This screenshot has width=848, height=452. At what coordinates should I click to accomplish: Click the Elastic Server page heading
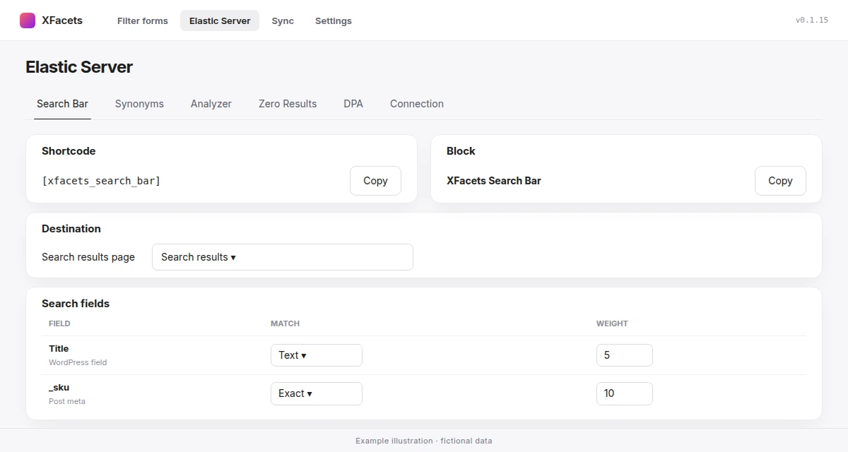point(79,67)
